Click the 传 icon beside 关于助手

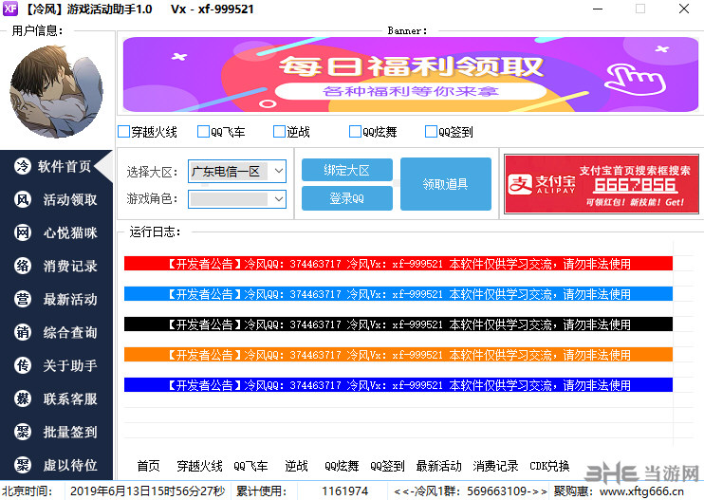(x=23, y=365)
